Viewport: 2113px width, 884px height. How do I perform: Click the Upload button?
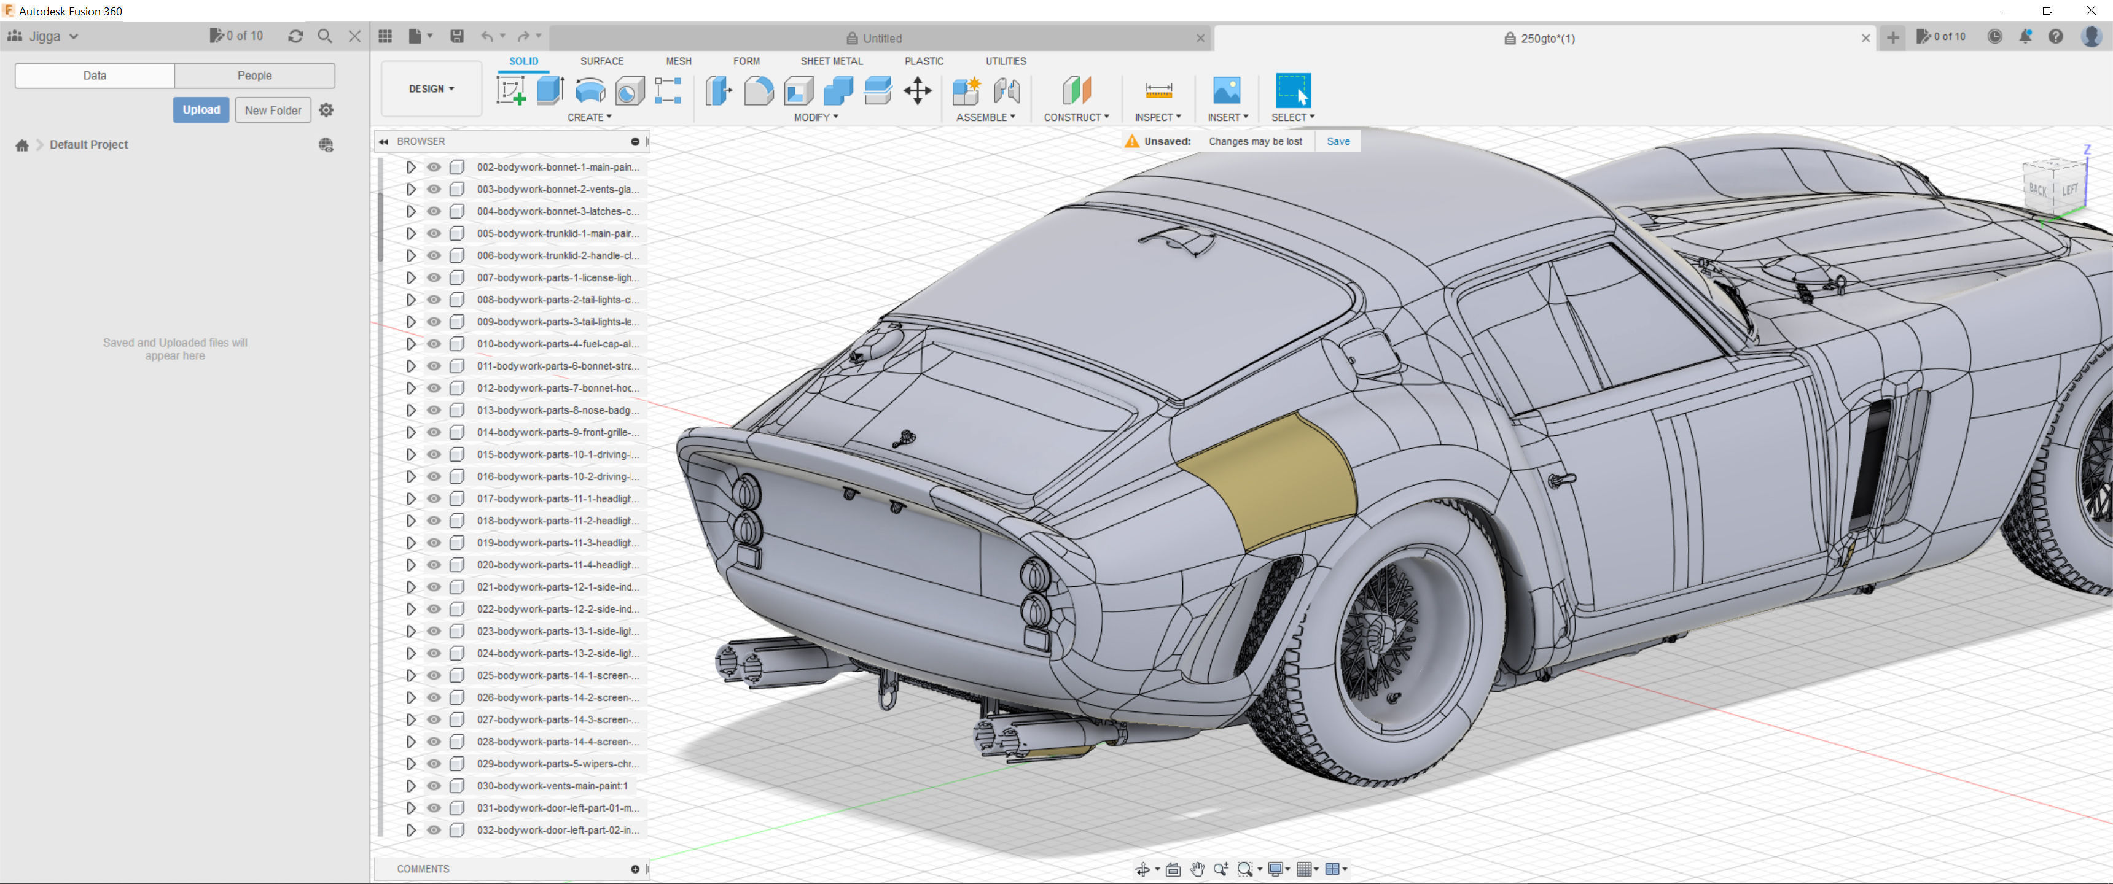[x=201, y=110]
